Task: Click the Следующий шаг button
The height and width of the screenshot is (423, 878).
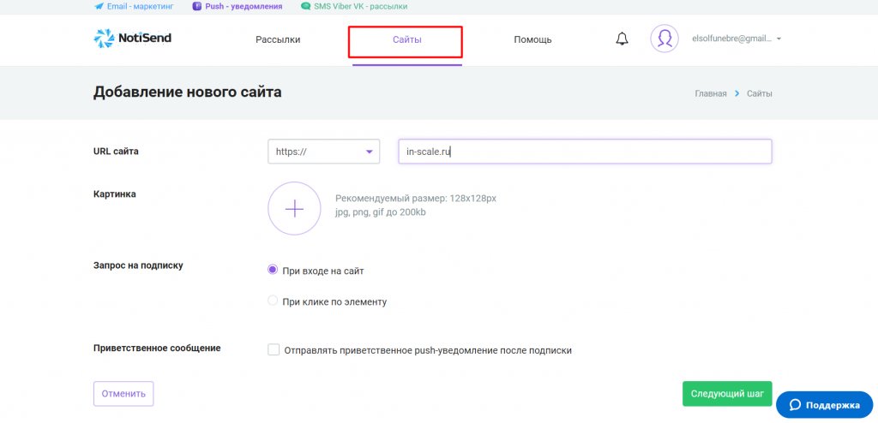Action: click(x=727, y=393)
